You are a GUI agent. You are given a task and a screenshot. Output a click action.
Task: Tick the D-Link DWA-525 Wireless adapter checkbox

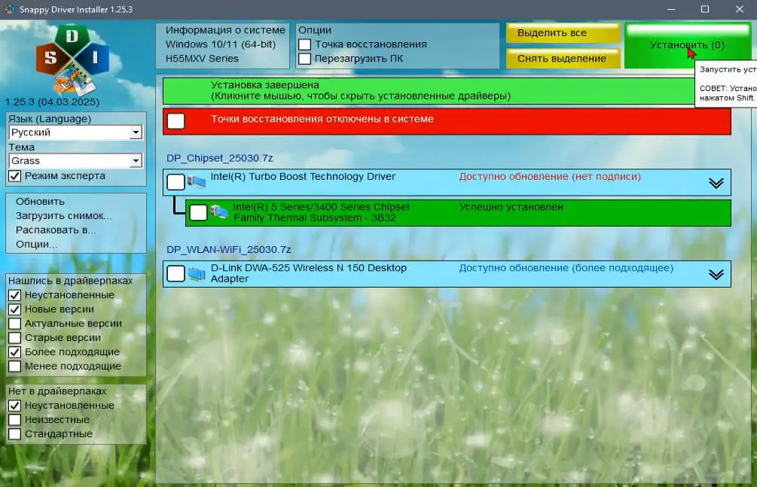click(176, 274)
